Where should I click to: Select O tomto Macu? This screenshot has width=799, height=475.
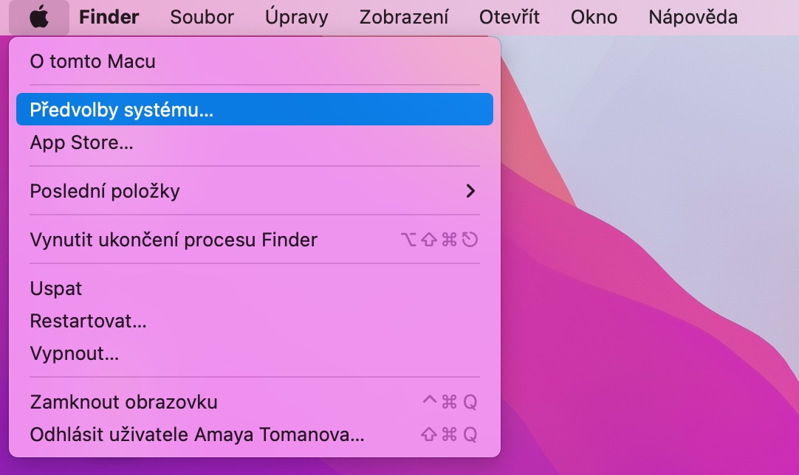tap(92, 61)
